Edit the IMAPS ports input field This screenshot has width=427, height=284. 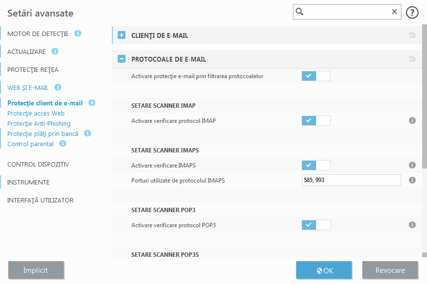pyautogui.click(x=351, y=180)
